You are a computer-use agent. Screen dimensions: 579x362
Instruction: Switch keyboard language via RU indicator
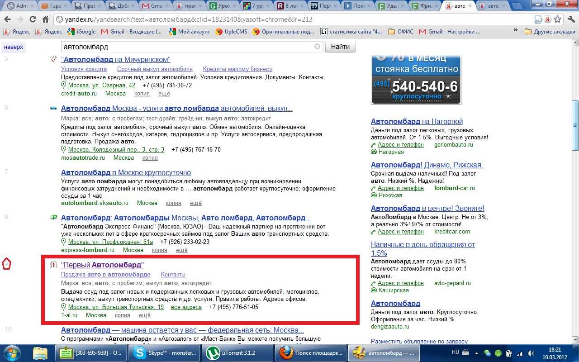click(x=456, y=352)
